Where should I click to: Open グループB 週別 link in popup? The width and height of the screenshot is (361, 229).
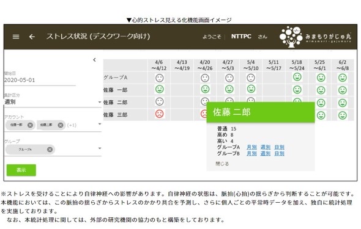click(x=265, y=153)
